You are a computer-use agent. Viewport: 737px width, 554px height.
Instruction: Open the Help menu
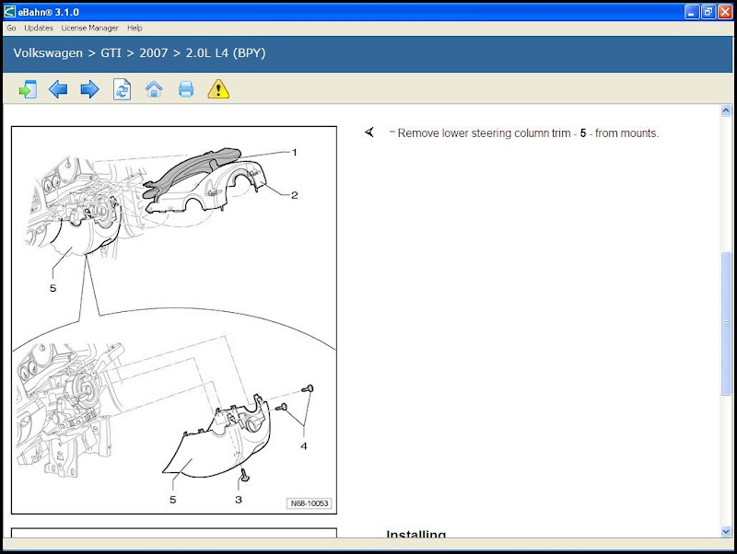[x=135, y=29]
